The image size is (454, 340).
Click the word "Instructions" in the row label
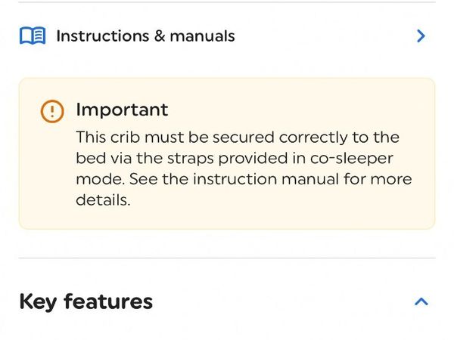point(102,36)
